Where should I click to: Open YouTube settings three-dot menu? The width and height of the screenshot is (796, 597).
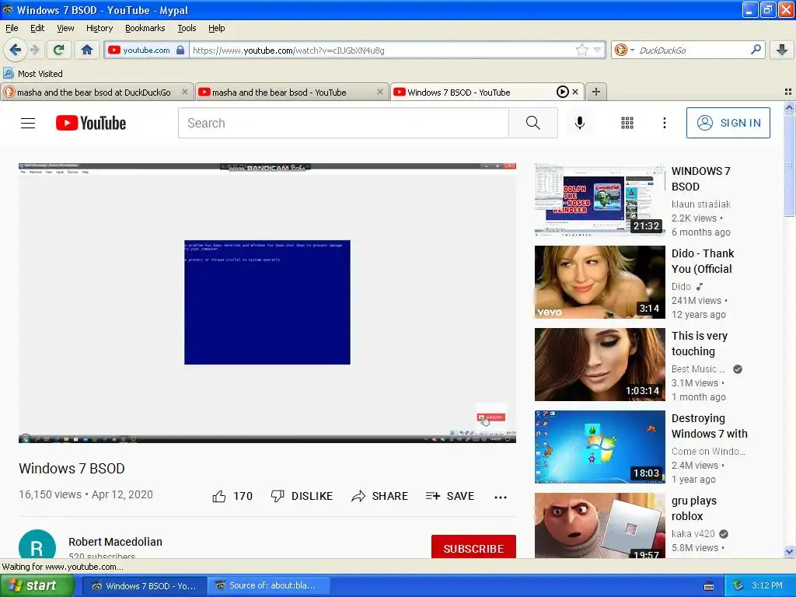(x=664, y=123)
